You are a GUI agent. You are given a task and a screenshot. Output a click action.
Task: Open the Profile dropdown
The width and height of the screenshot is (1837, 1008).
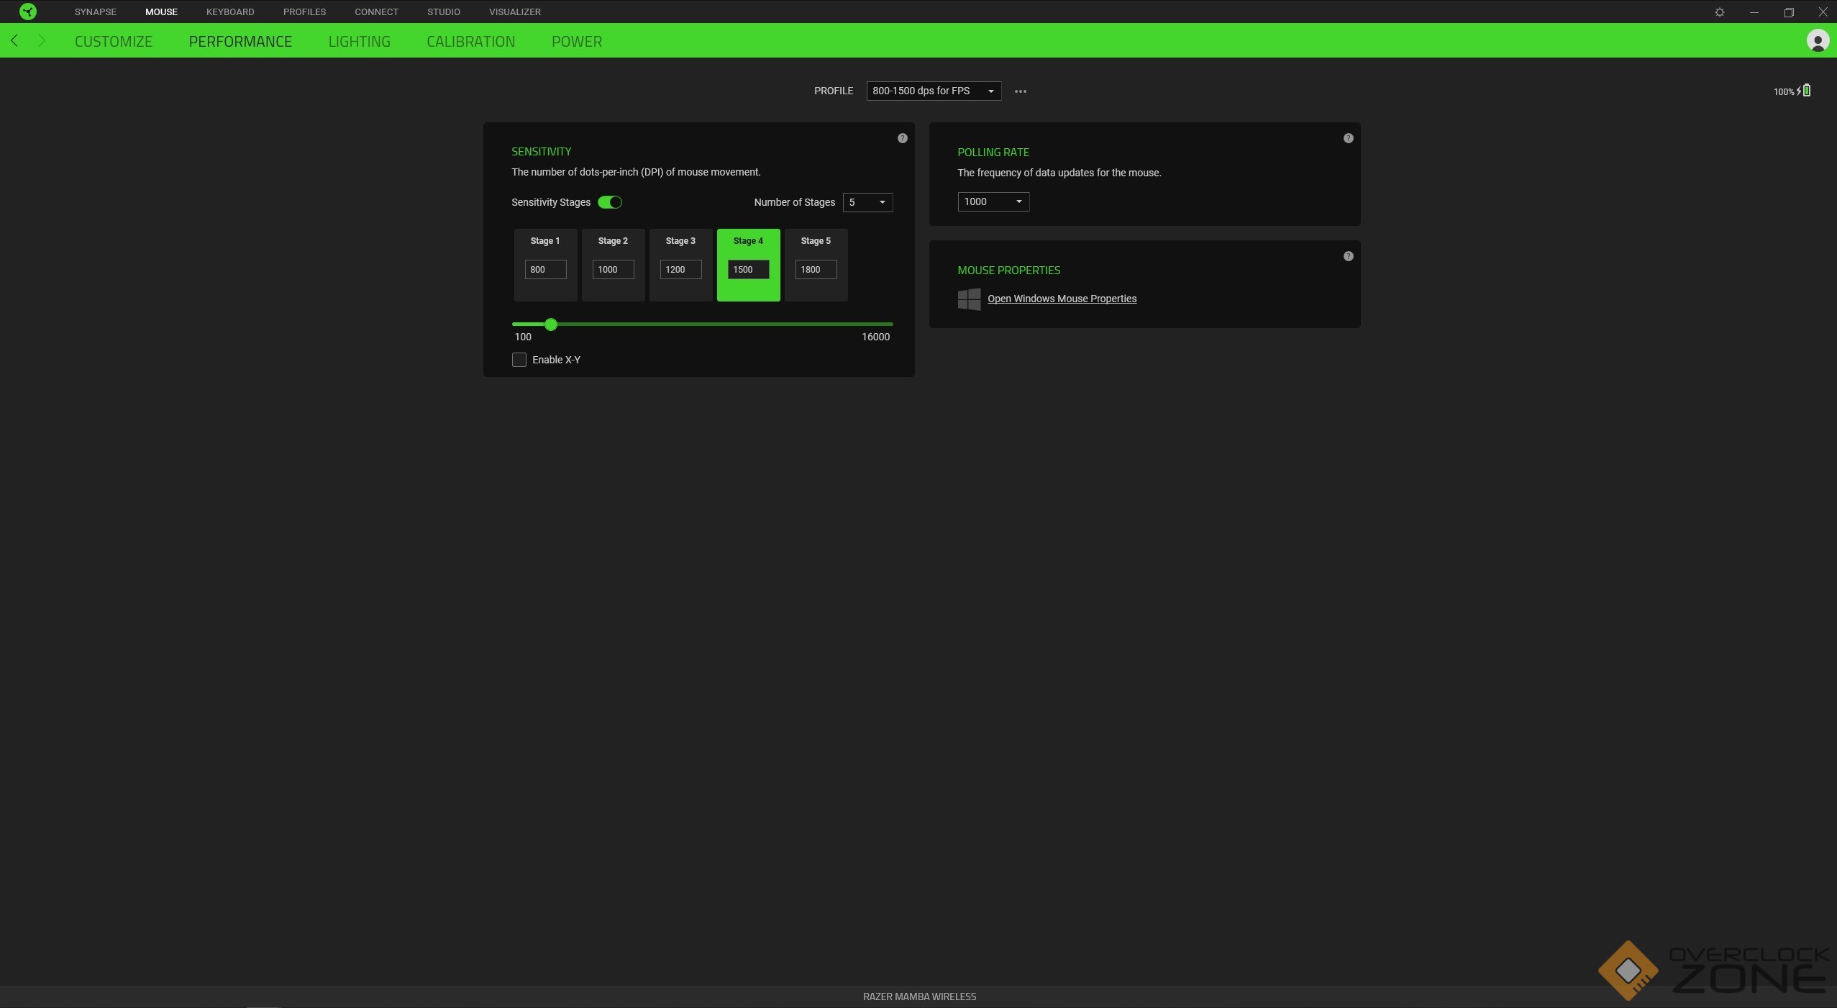pos(933,91)
